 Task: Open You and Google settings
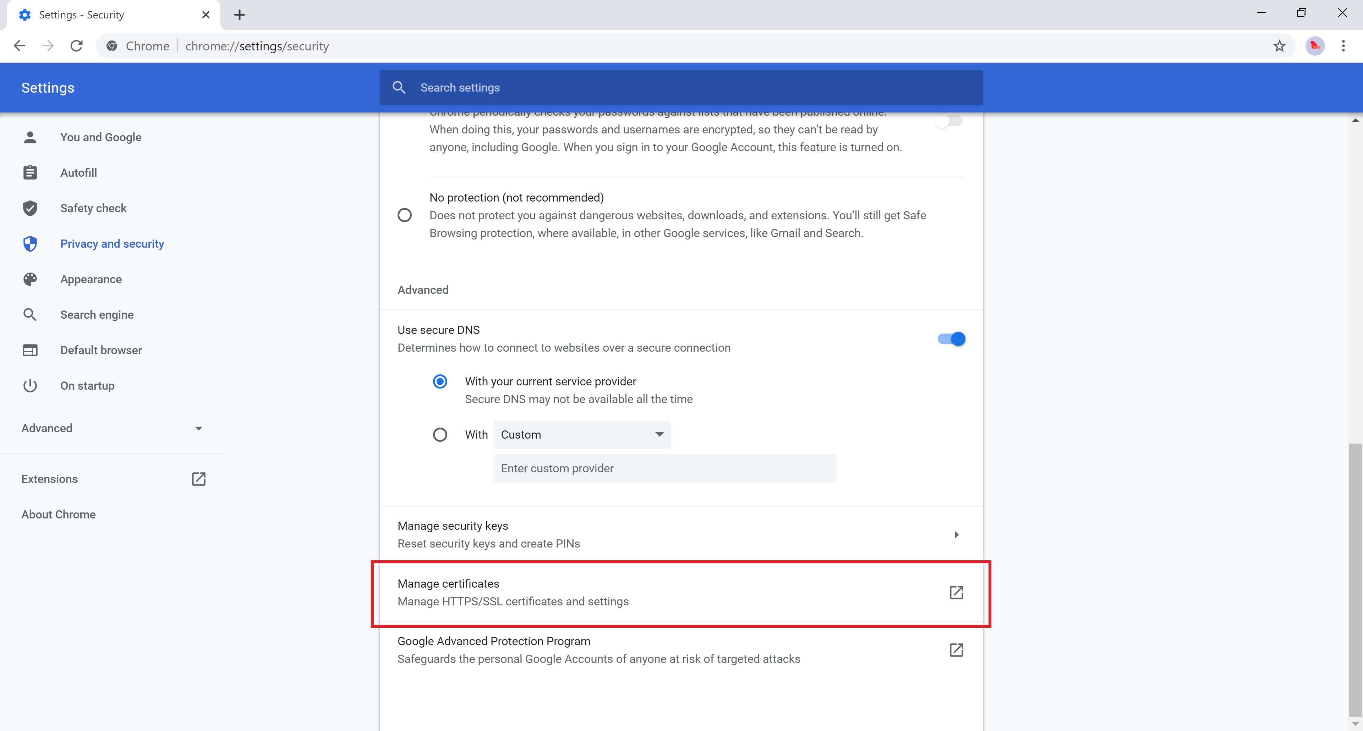click(x=100, y=138)
